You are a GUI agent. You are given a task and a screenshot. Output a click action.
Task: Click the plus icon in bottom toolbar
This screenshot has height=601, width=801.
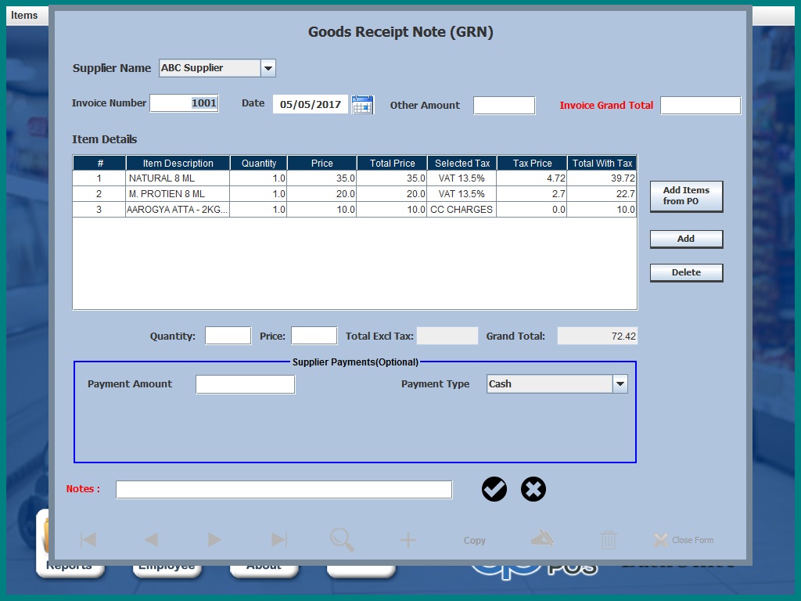pos(408,540)
